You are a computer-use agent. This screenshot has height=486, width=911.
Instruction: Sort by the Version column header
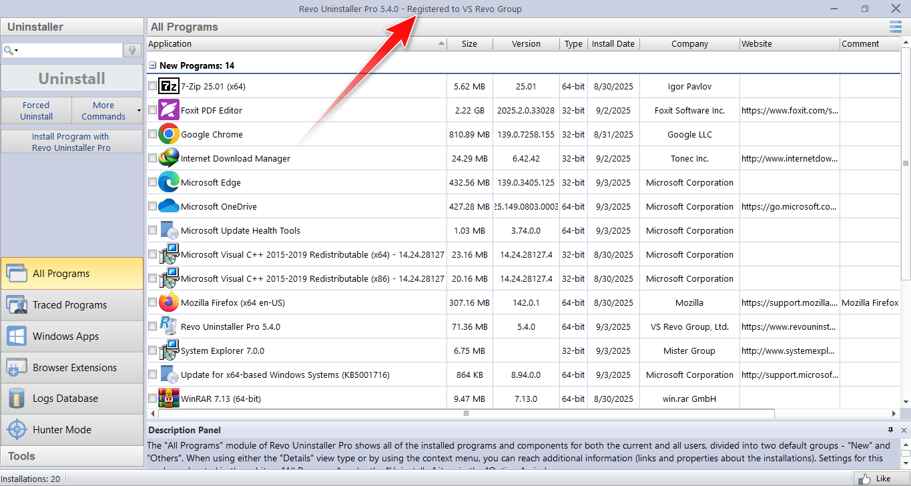pos(527,44)
